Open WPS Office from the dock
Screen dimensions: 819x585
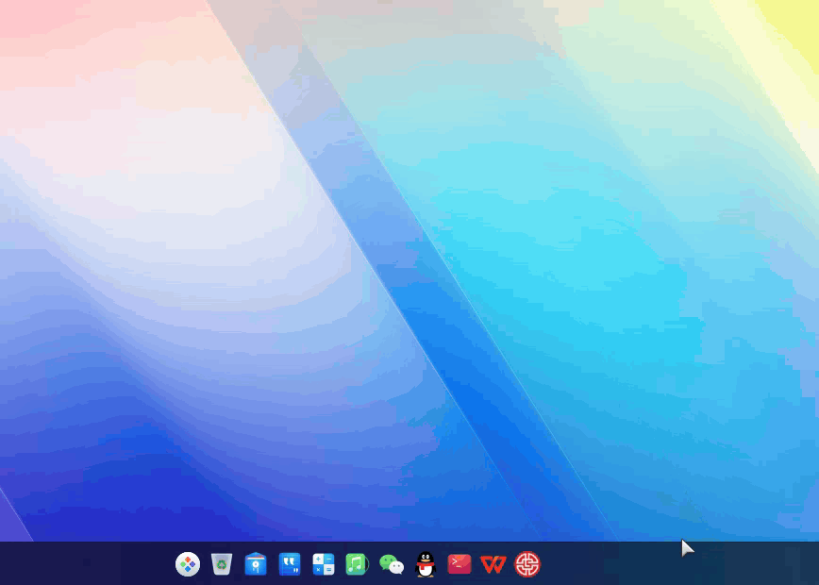tap(493, 564)
